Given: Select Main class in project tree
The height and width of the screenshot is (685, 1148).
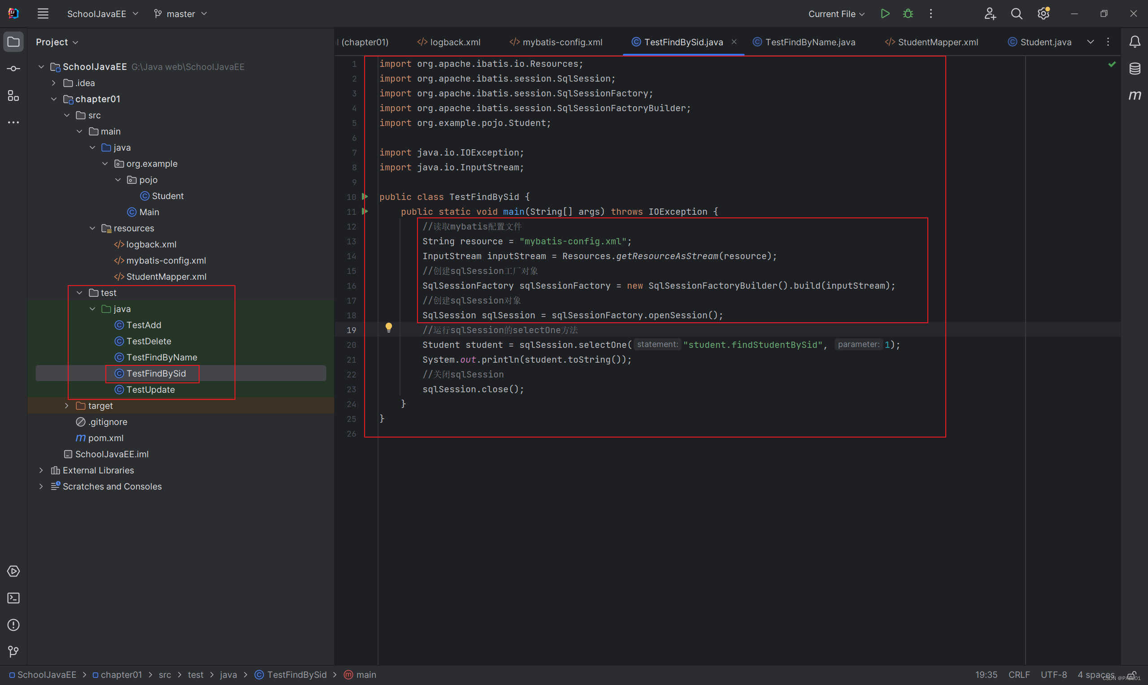Looking at the screenshot, I should (143, 212).
